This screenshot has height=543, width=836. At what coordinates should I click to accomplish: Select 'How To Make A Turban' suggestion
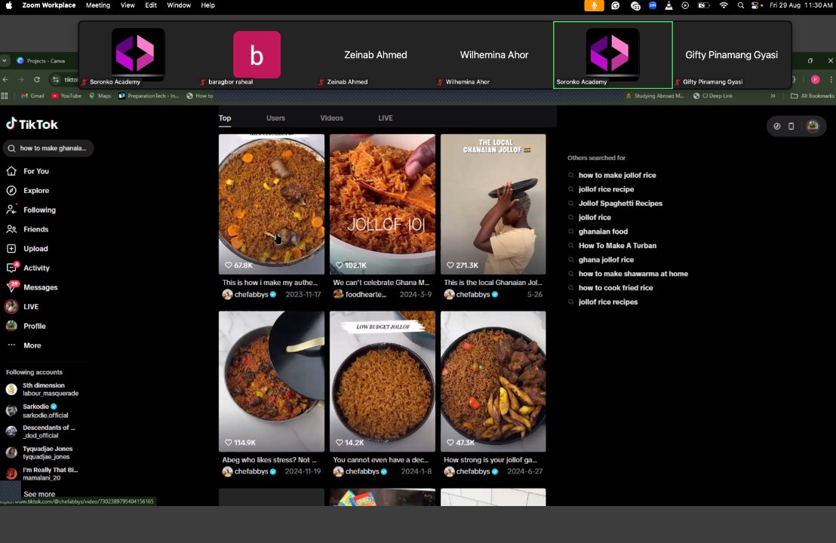click(617, 246)
